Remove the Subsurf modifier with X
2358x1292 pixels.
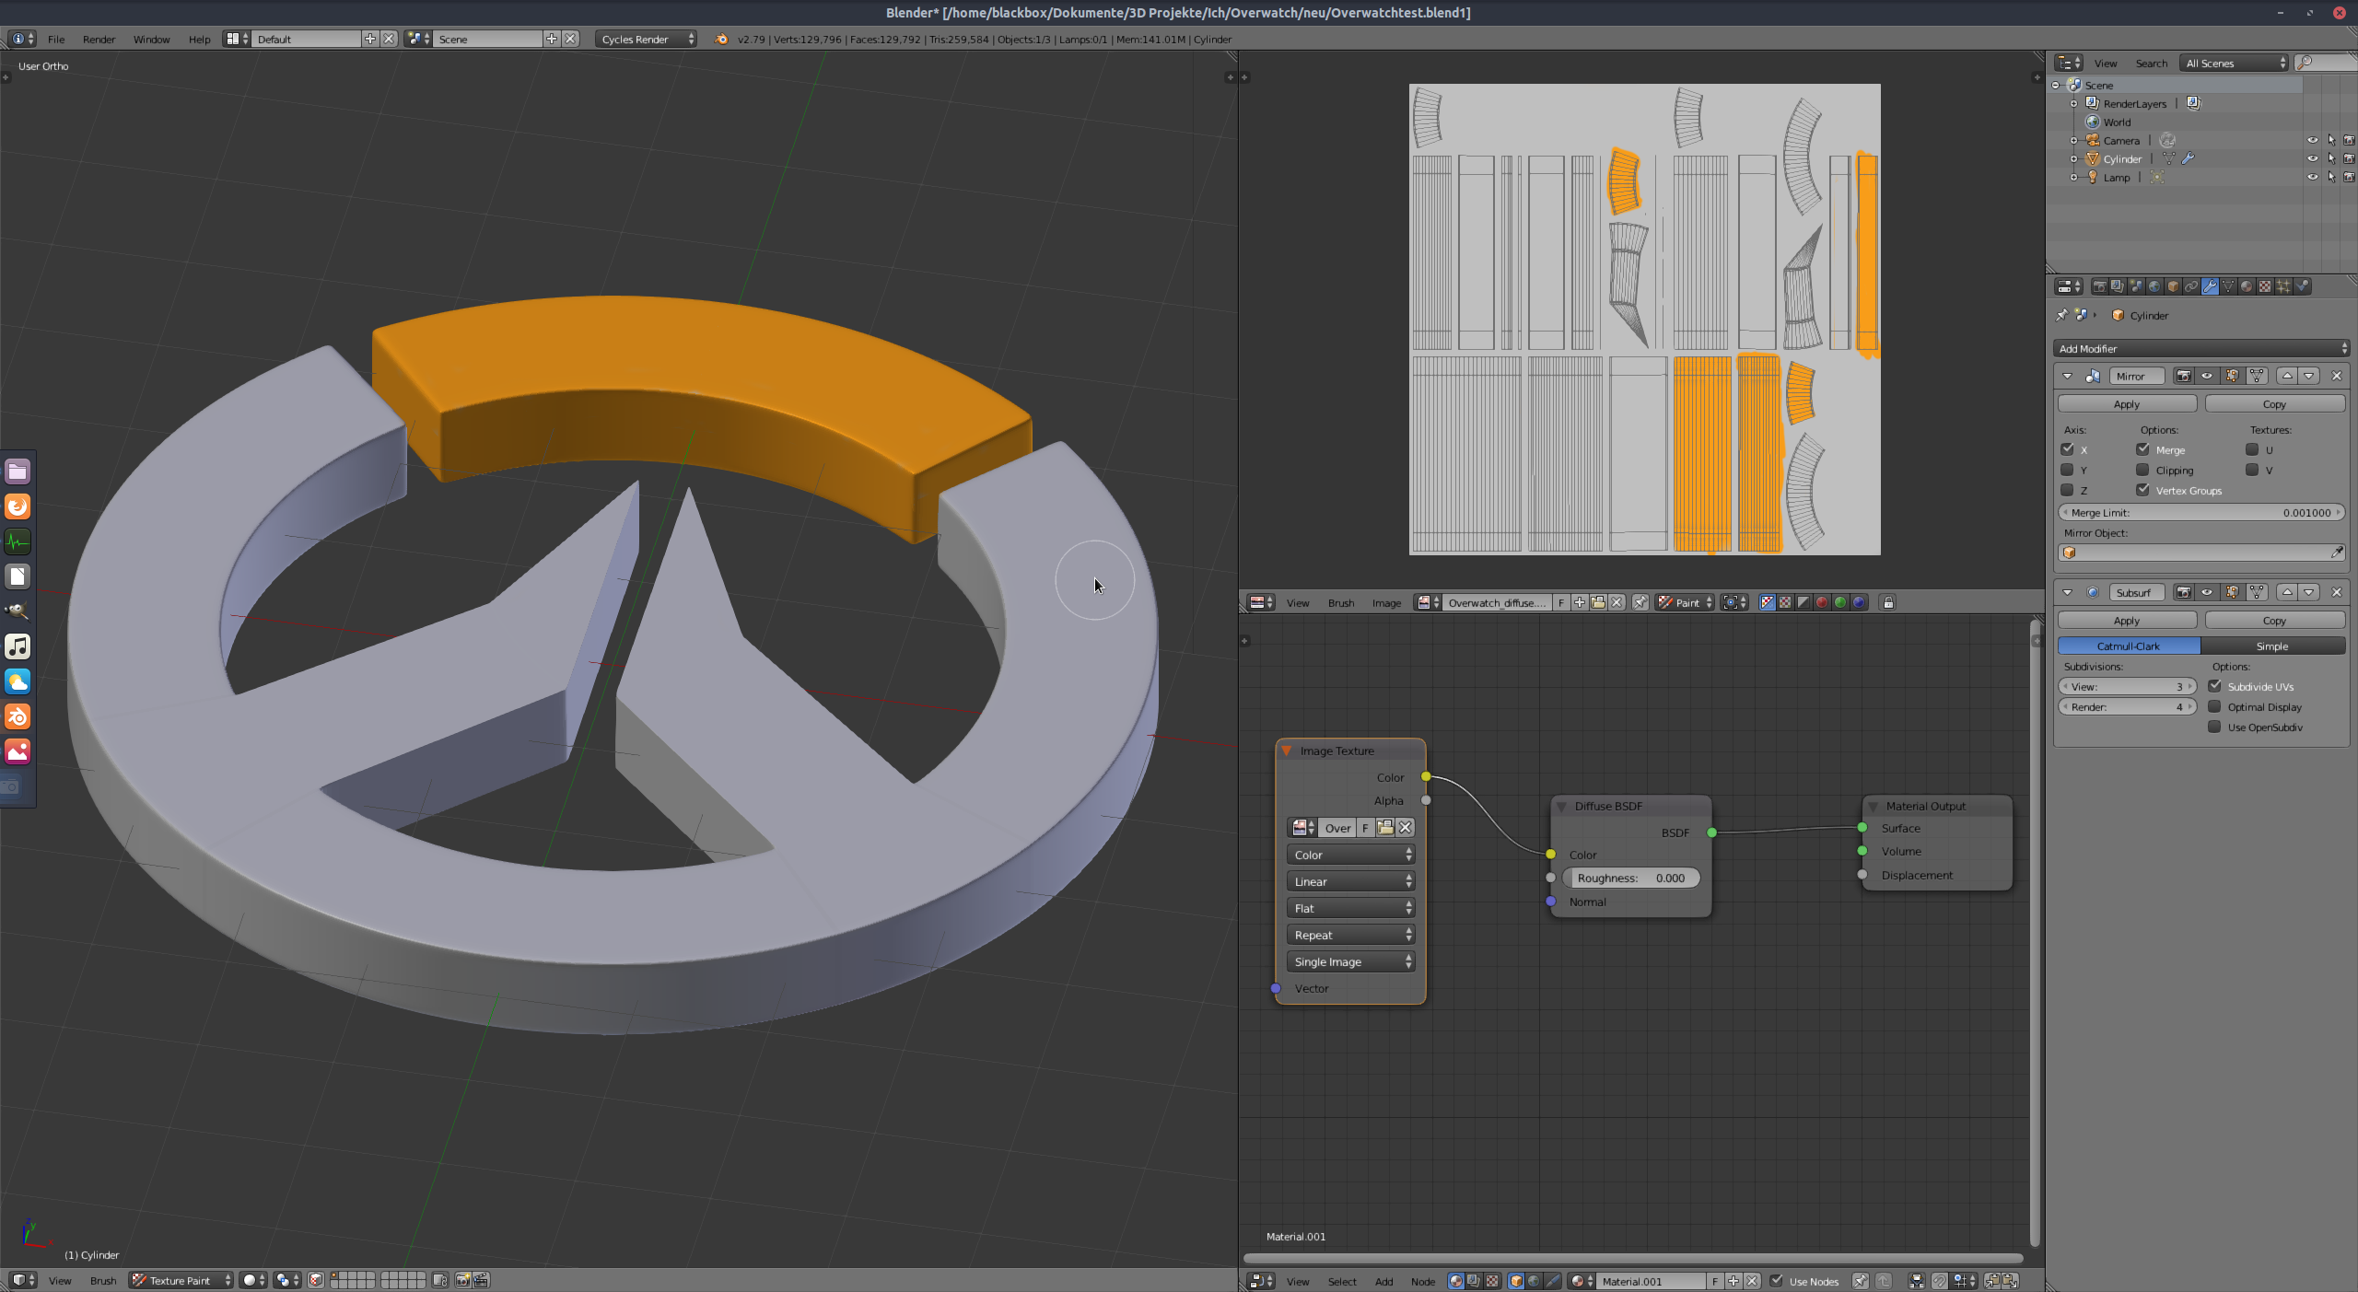(2337, 592)
